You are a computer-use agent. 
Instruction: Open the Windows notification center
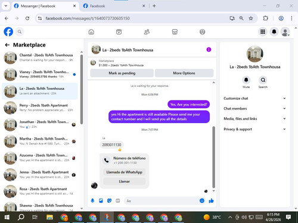click(x=288, y=217)
